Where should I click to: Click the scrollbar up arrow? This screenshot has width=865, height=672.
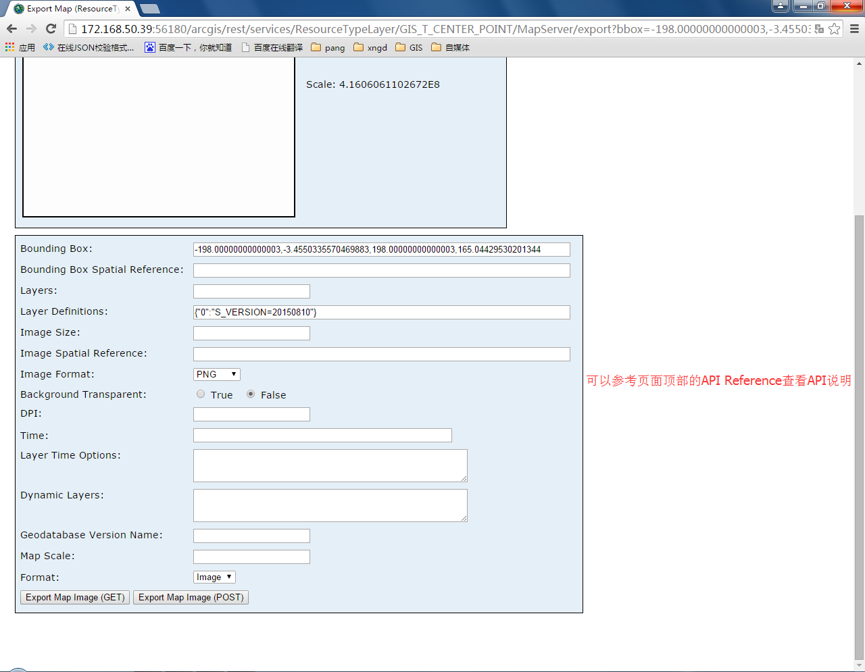coord(859,63)
